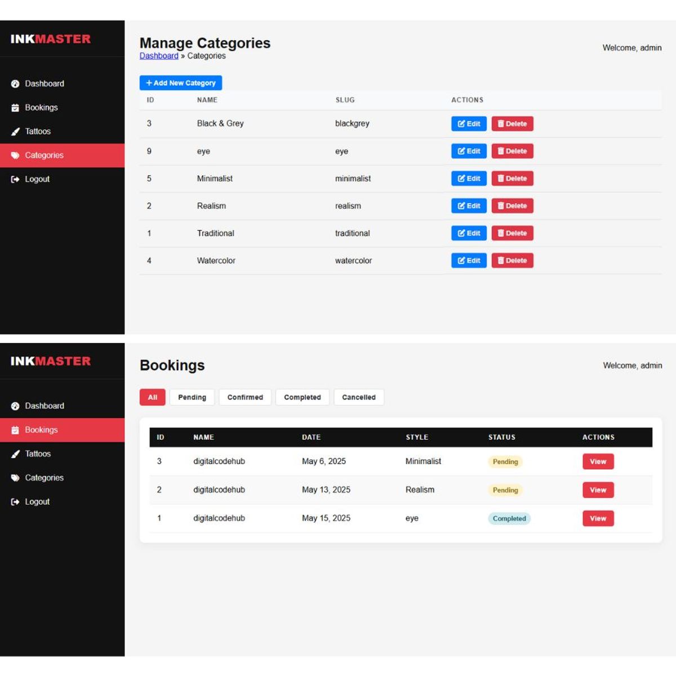Viewport: 676px width, 676px height.
Task: Click the Dashboard gauge icon in the Manage Categories sidebar
Action: (x=15, y=84)
